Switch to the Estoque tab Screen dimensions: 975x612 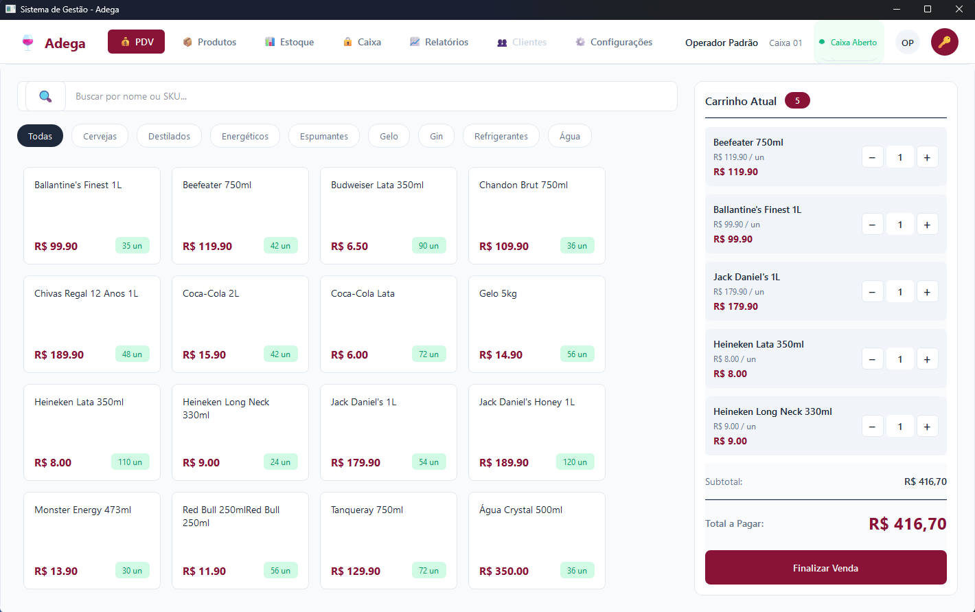click(289, 42)
